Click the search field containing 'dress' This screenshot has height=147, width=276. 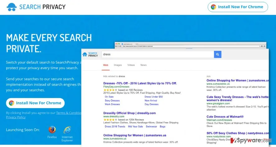158,55
